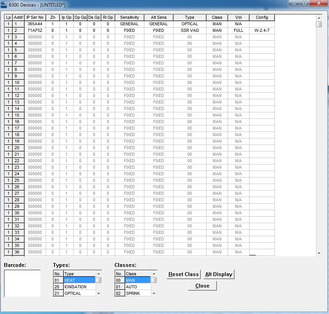Click the GENERAL Alt Sens cell in row 1
329x314 pixels.
(x=159, y=24)
